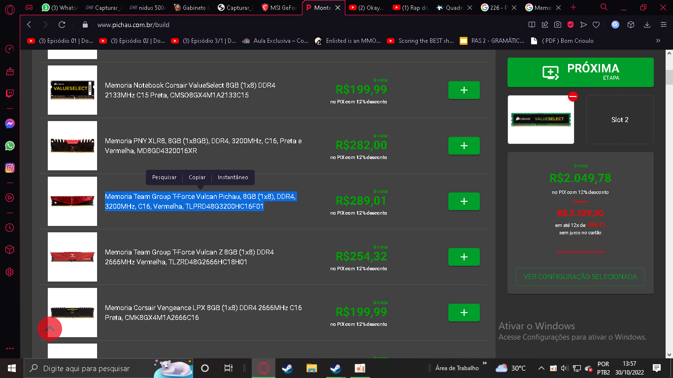The image size is (673, 378).
Task: Take a snapshot with camera icon
Action: click(x=557, y=25)
